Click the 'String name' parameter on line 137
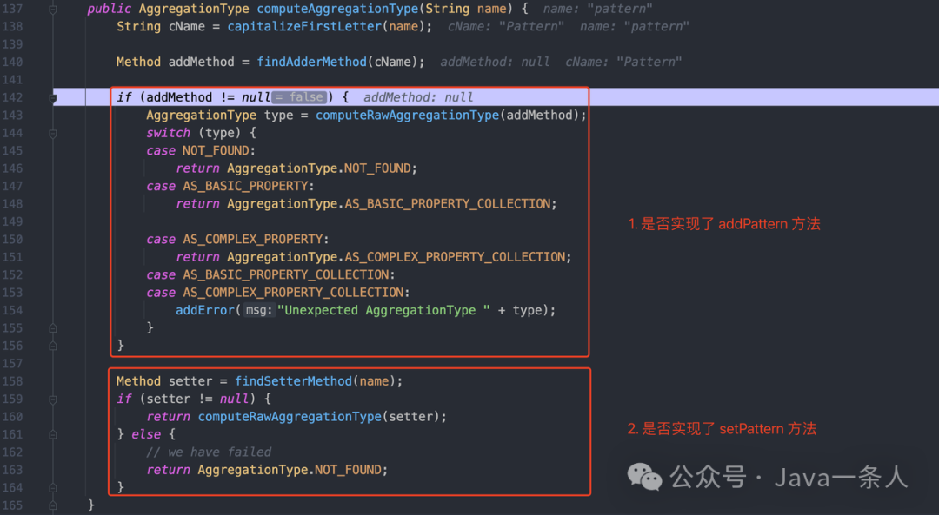Image resolution: width=939 pixels, height=515 pixels. tap(465, 9)
